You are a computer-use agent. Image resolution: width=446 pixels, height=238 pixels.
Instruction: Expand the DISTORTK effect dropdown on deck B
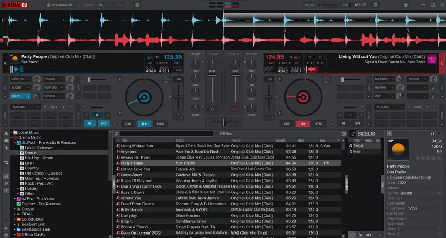click(384, 79)
